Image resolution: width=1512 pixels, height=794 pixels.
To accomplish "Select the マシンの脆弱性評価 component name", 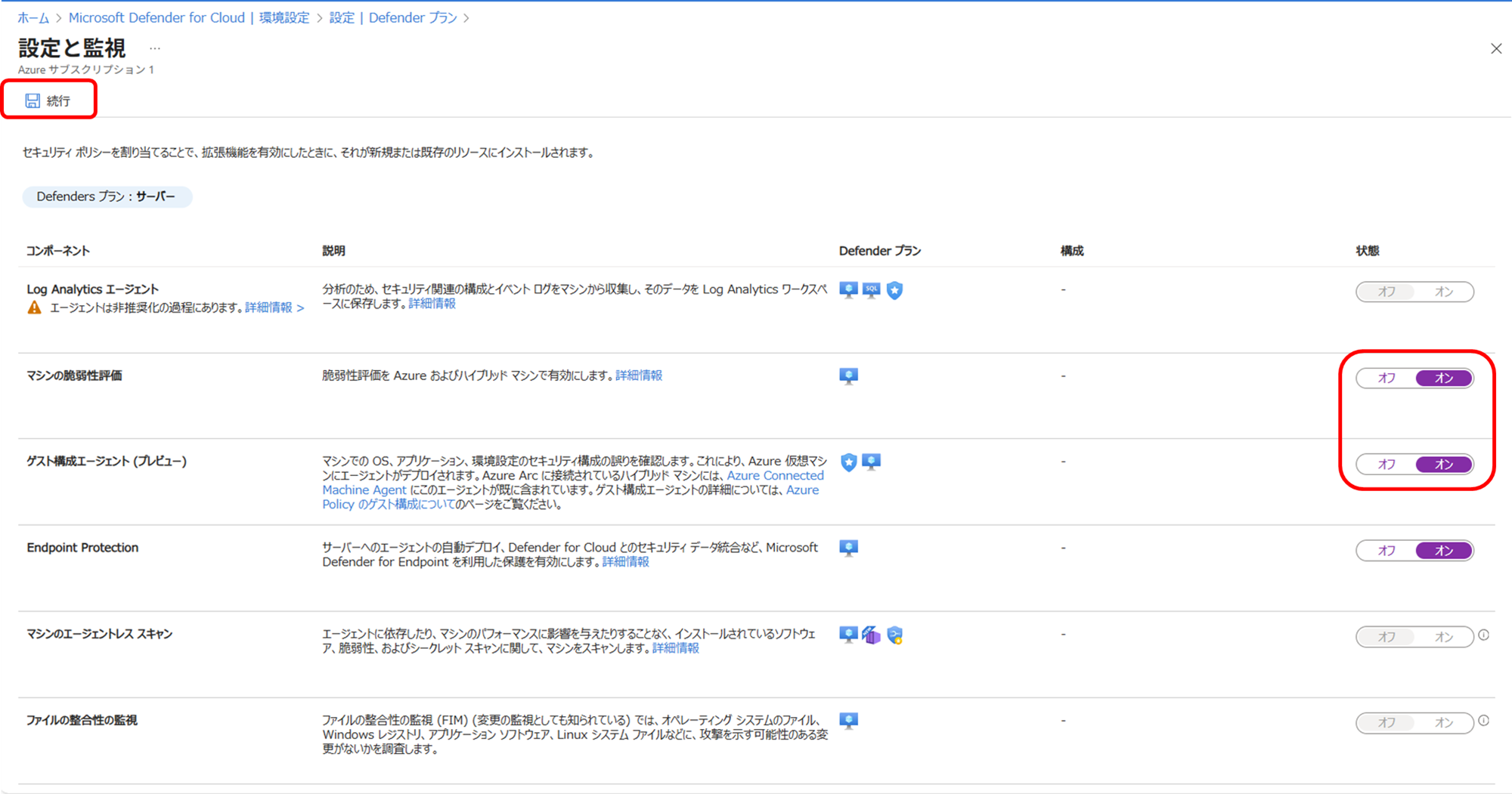I will point(74,375).
